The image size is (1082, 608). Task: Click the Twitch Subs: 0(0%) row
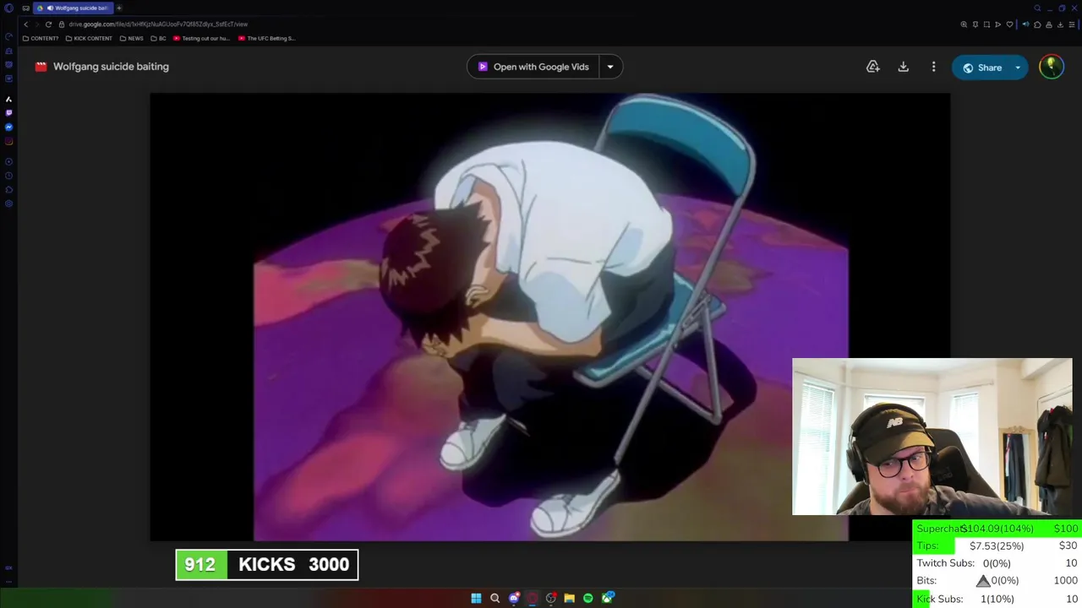(997, 563)
